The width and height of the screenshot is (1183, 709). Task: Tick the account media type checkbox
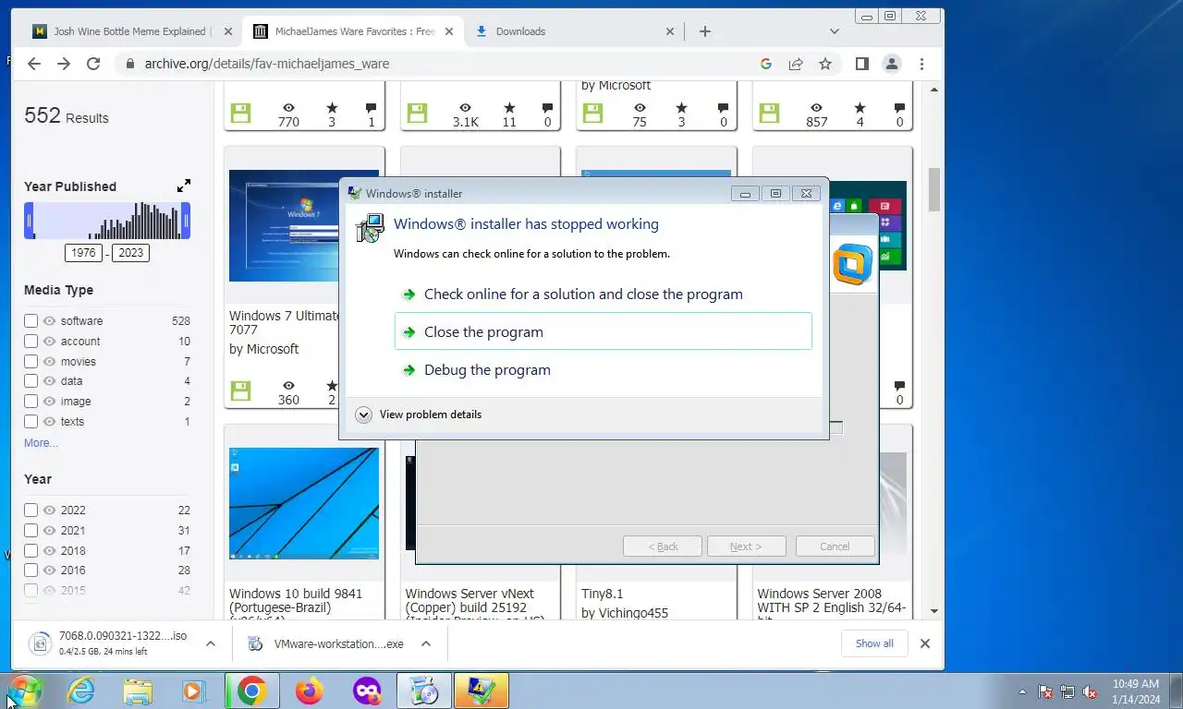pyautogui.click(x=30, y=342)
